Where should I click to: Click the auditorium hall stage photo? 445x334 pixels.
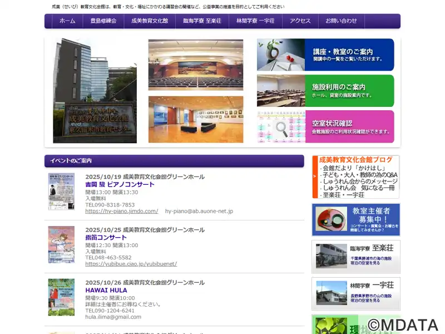[195, 65]
